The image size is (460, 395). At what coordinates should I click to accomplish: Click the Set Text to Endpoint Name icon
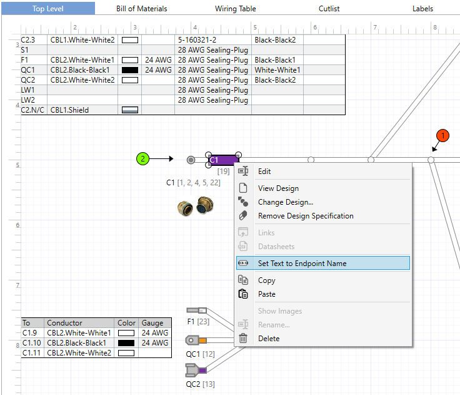(x=243, y=263)
